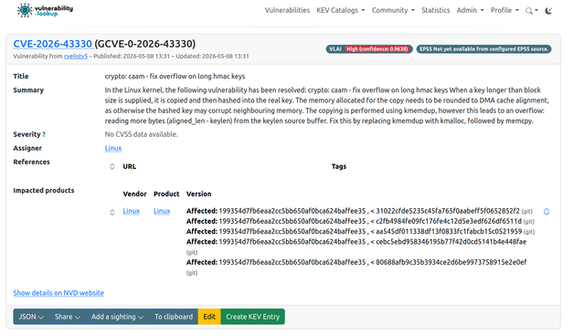Open the Linux product link
573x336 pixels.
[x=162, y=211]
